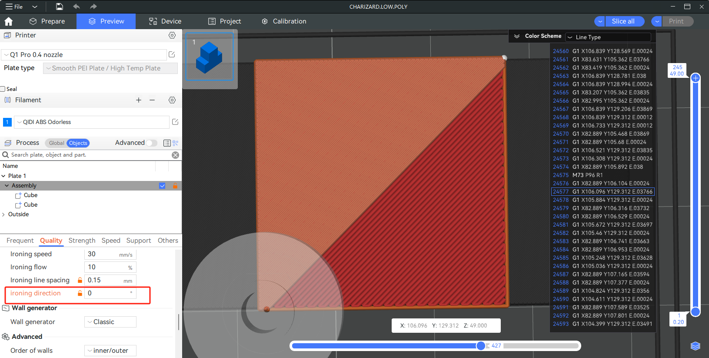Expand the Outside tree item
Image resolution: width=709 pixels, height=358 pixels.
pos(3,214)
